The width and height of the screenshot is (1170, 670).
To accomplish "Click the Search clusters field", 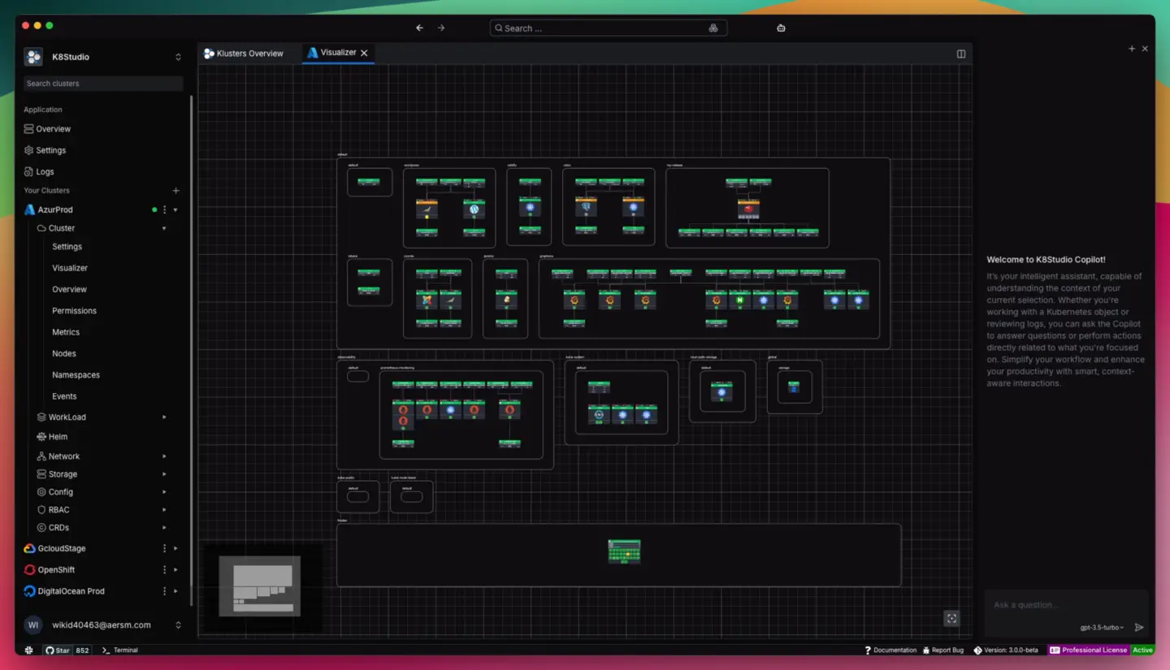I will pyautogui.click(x=102, y=84).
